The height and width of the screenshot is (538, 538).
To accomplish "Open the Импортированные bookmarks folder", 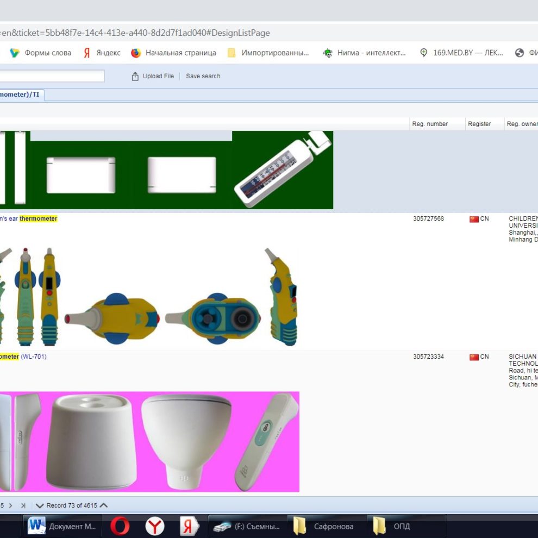I will 268,53.
